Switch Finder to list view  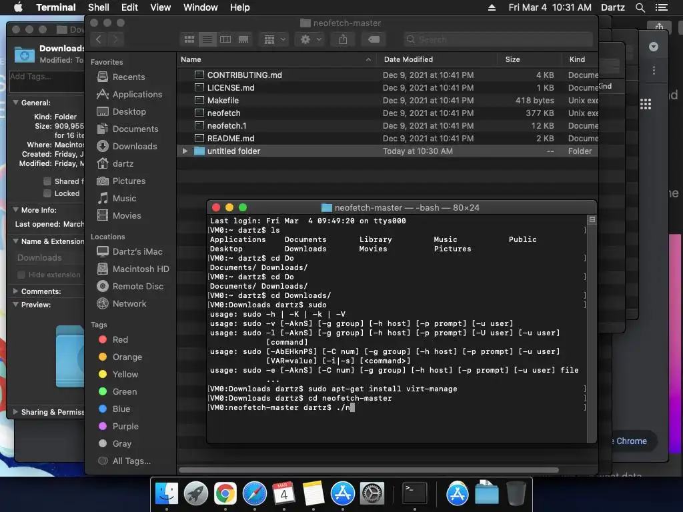(207, 39)
